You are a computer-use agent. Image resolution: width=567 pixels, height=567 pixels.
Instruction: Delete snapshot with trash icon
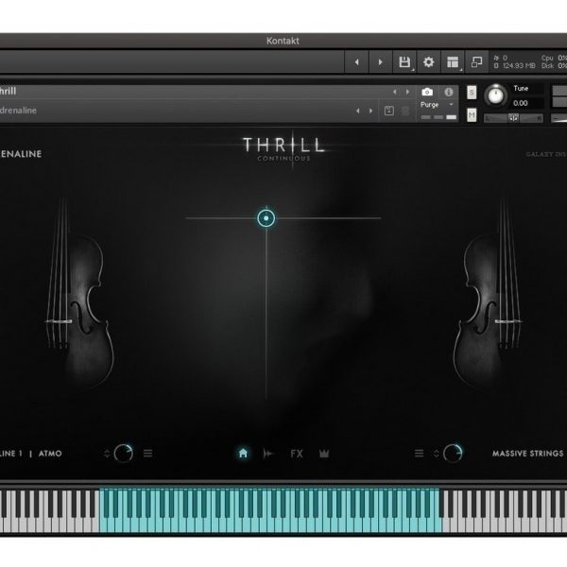coord(405,111)
